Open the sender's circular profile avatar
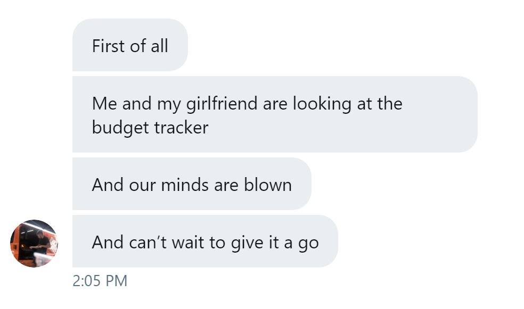This screenshot has height=309, width=524. click(34, 243)
